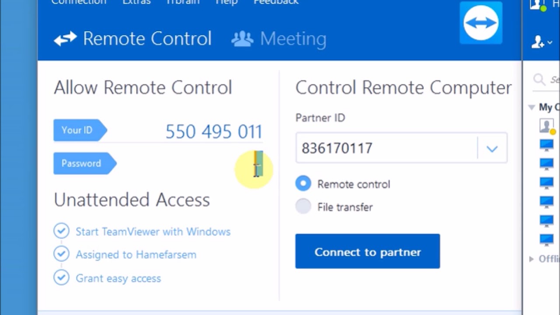This screenshot has height=315, width=560.
Task: Toggle the Start TeamViewer with Windows checkmark
Action: pyautogui.click(x=61, y=231)
